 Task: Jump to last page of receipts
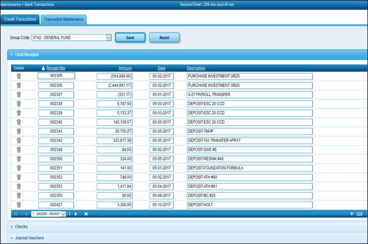(86, 214)
